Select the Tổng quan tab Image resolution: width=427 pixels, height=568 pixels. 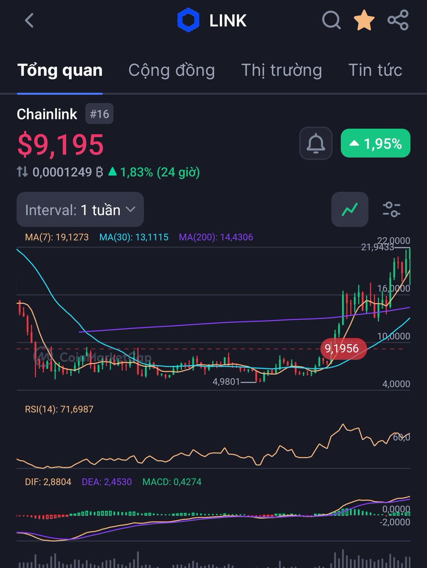tap(60, 70)
